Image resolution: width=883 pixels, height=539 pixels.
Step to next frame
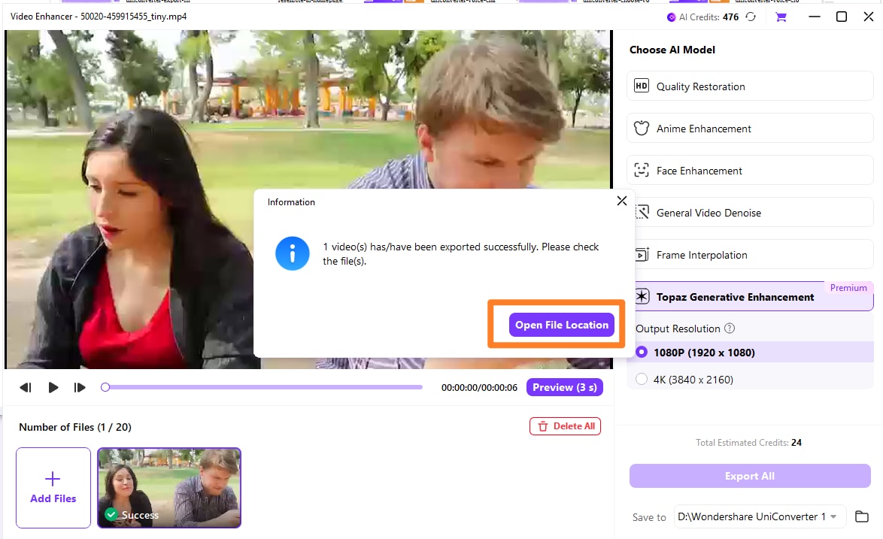tap(80, 387)
